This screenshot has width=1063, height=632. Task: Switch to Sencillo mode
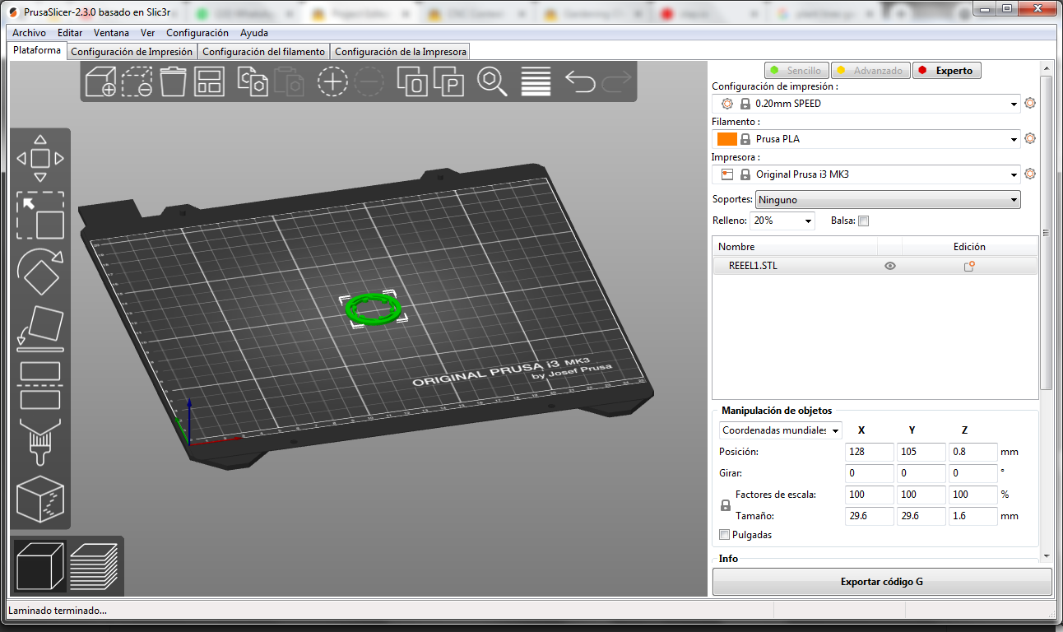[x=796, y=71]
